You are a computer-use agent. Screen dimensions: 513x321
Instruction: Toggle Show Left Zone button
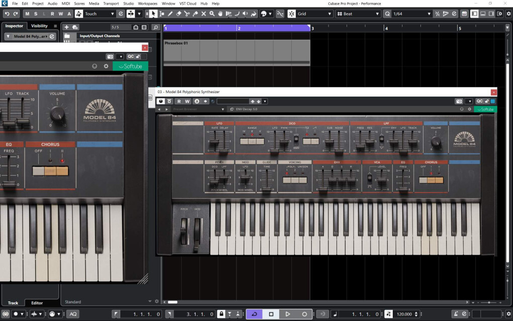474,14
